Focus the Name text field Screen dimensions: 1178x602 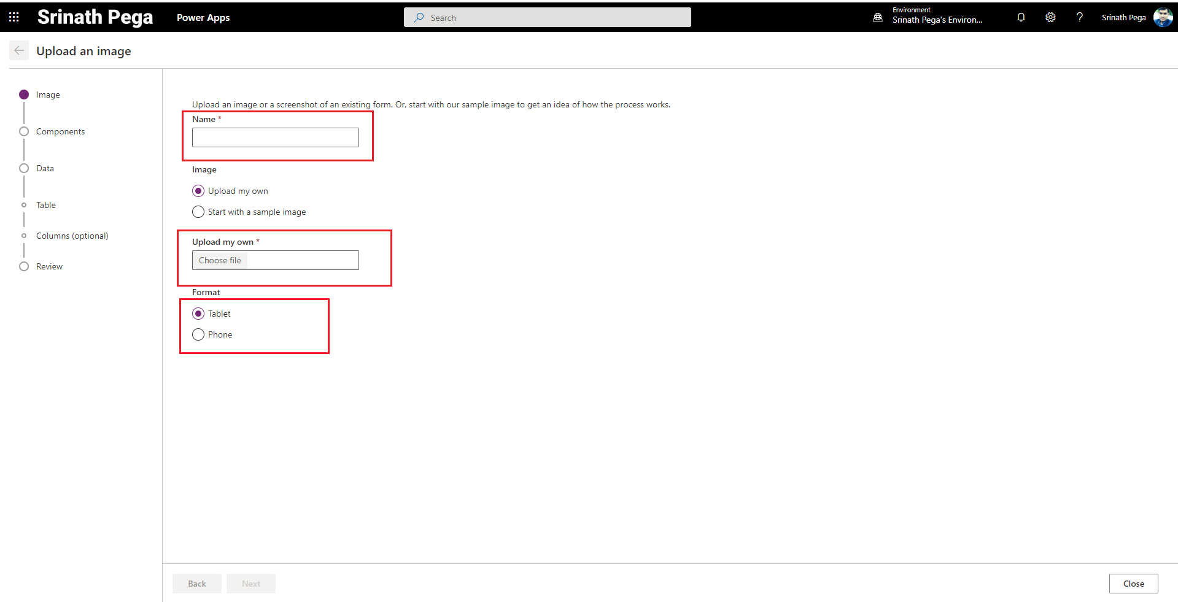click(x=275, y=137)
